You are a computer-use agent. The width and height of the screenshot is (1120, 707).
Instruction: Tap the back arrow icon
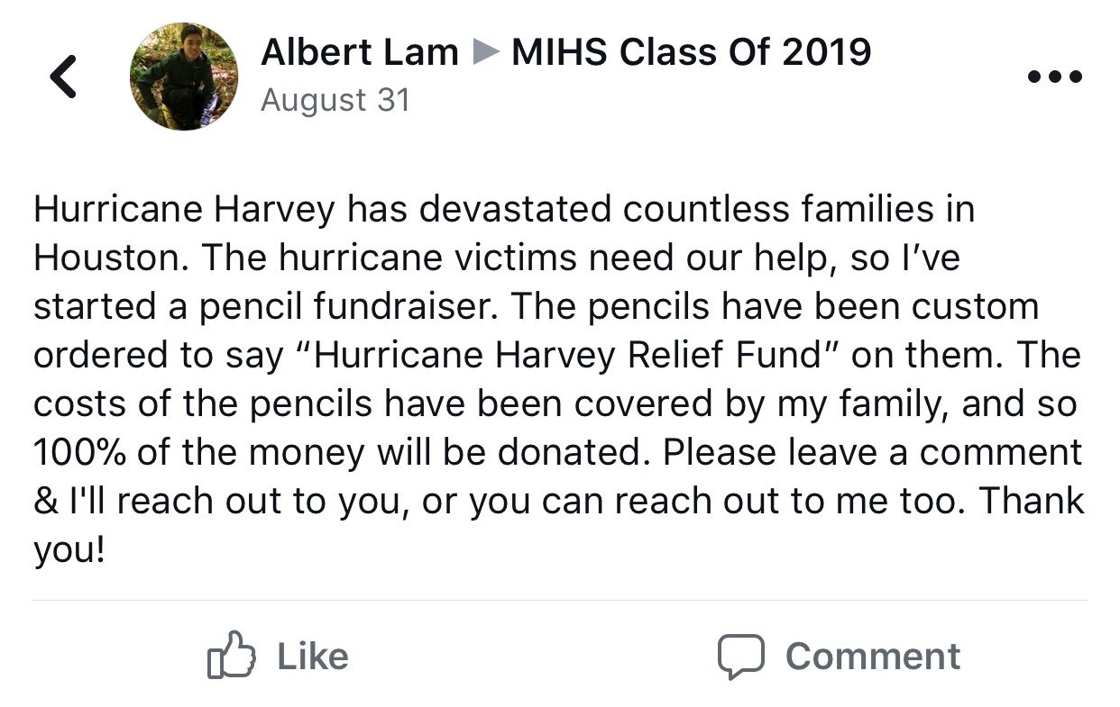[64, 77]
